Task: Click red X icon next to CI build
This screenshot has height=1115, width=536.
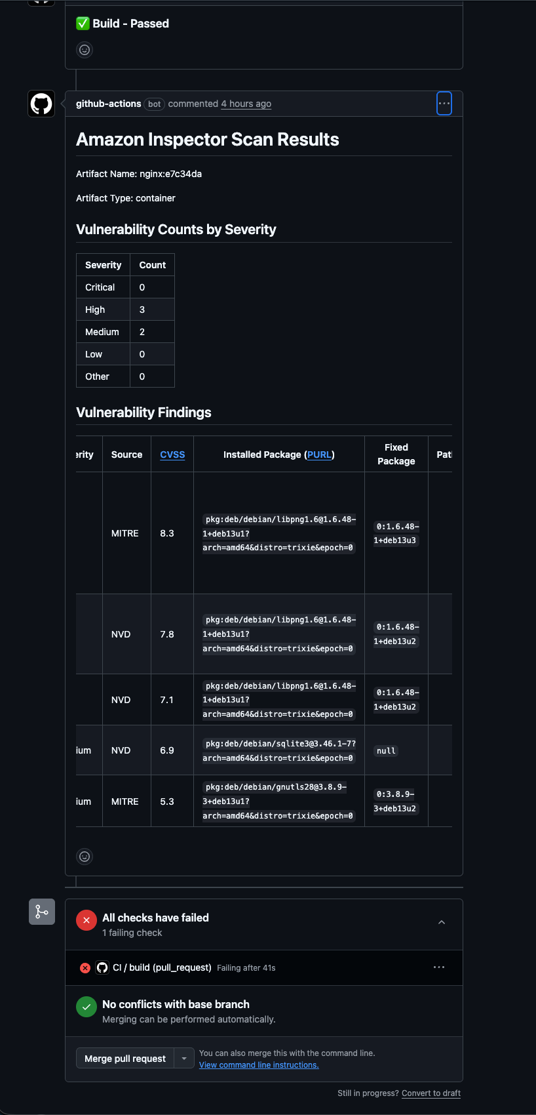Action: [85, 967]
